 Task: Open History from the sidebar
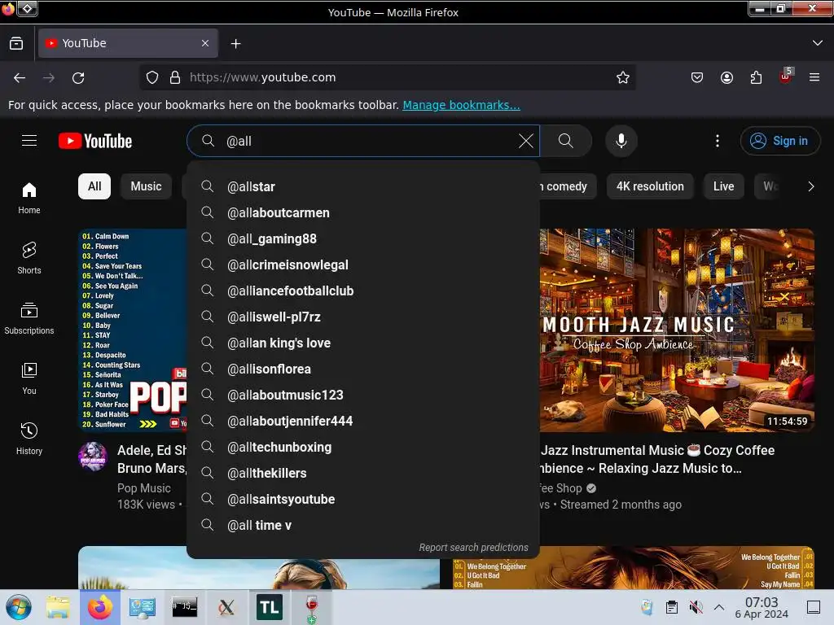pyautogui.click(x=29, y=439)
